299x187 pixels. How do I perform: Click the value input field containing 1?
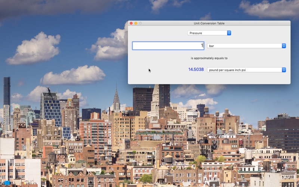168,46
